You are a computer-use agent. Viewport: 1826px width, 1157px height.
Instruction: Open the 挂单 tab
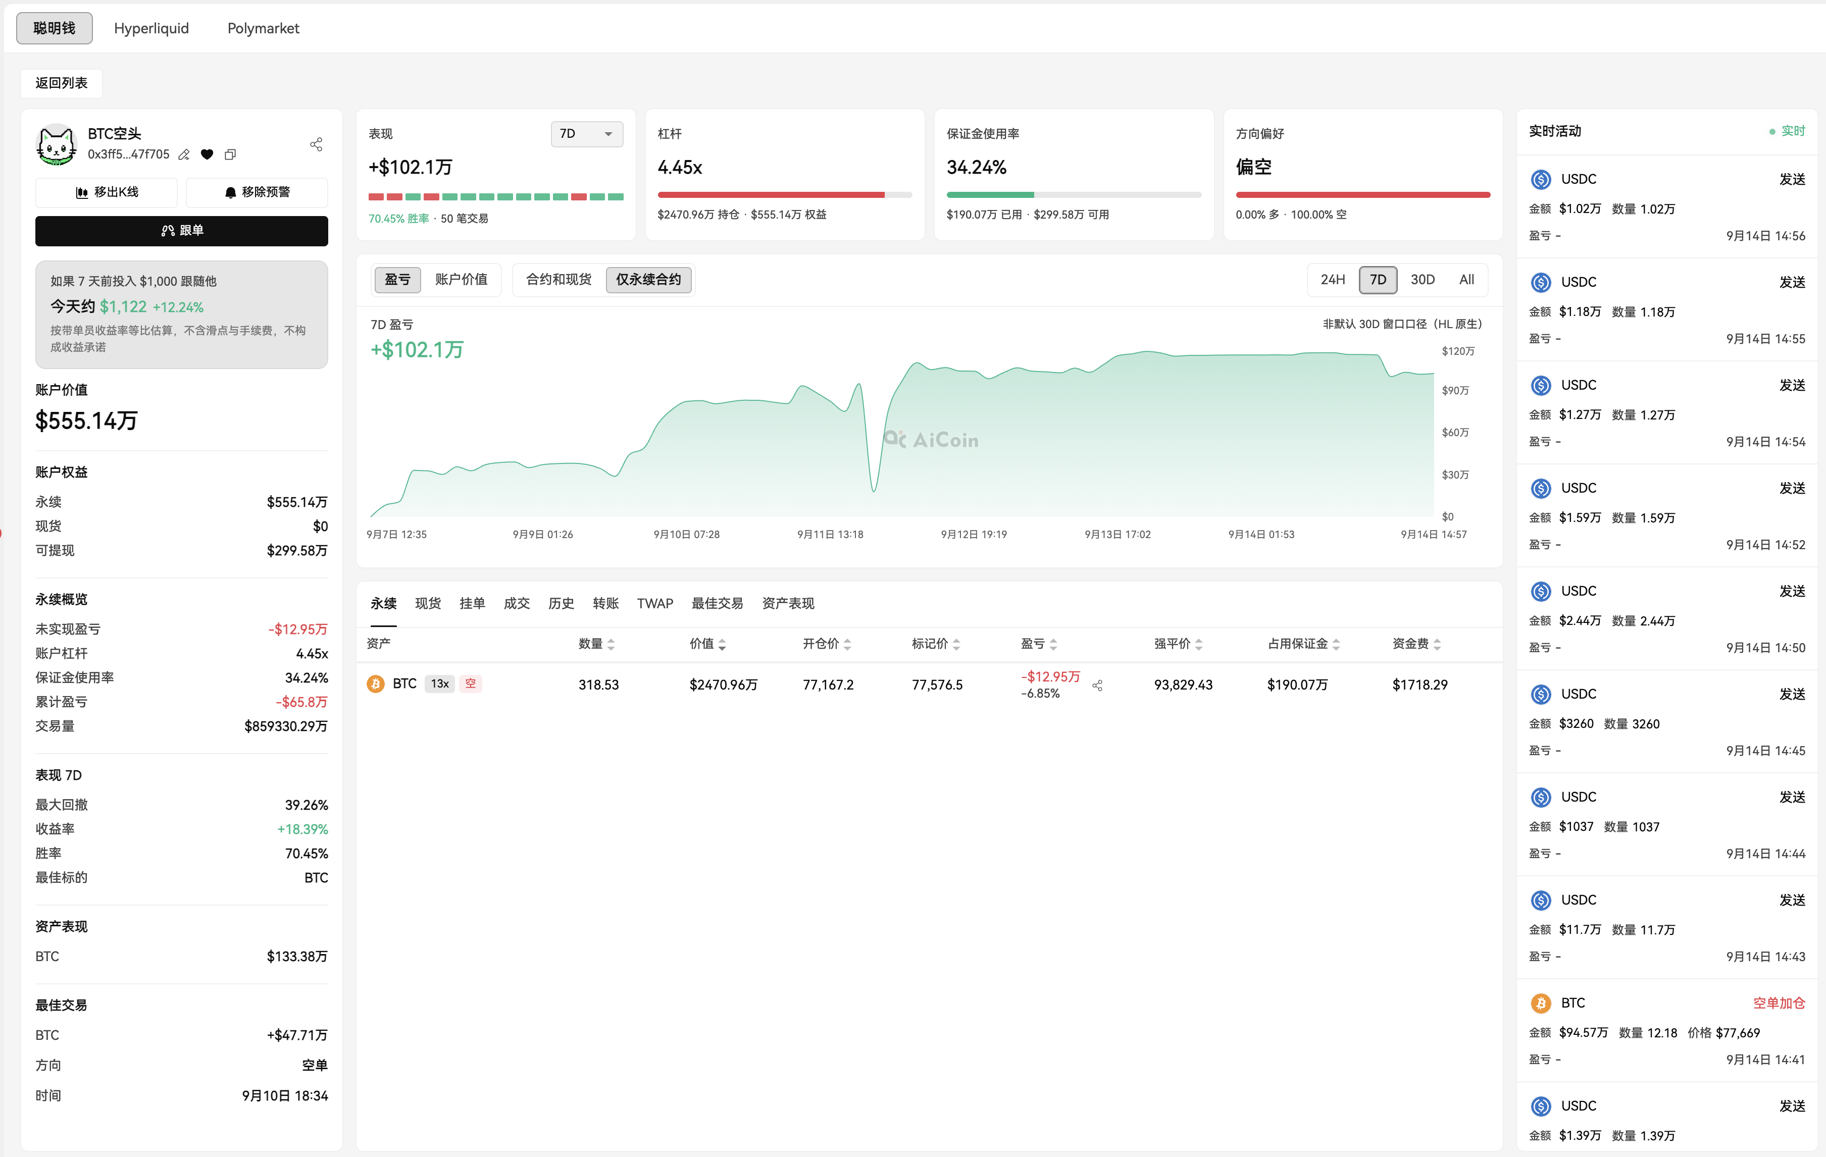click(473, 604)
